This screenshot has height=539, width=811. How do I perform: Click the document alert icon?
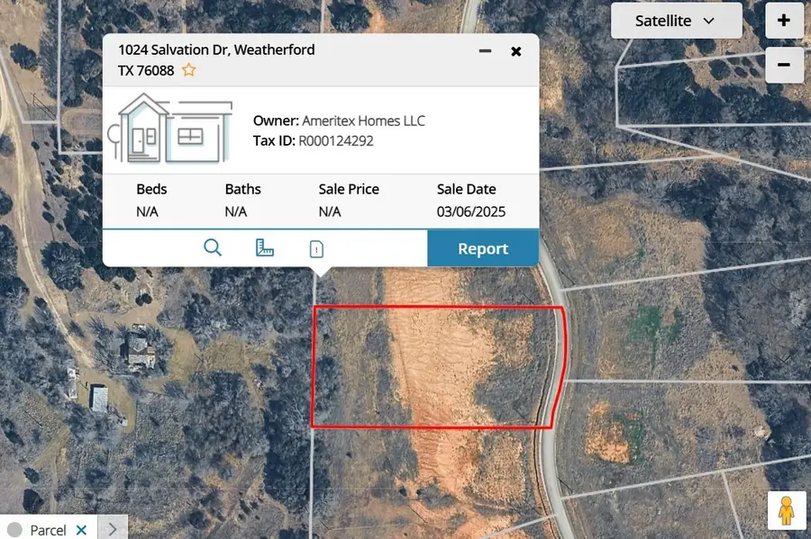(x=316, y=249)
